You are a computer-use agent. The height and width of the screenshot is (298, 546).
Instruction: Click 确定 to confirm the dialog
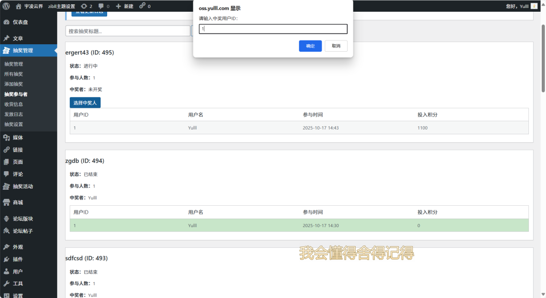click(310, 46)
